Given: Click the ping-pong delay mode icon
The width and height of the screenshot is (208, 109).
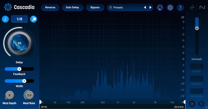Looking at the screenshot, I should 34,19.
